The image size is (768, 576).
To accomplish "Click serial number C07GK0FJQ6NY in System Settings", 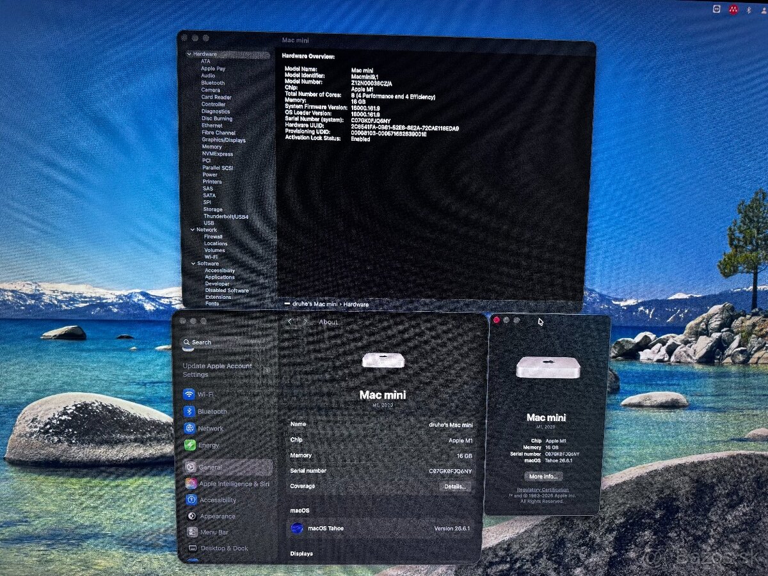I will pos(451,471).
